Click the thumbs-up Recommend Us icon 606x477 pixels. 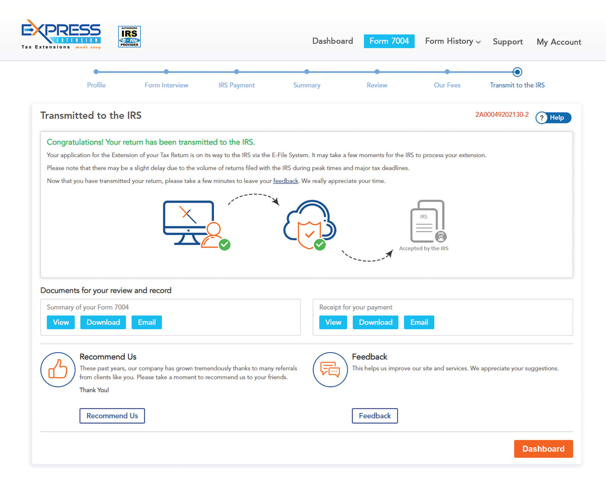58,370
